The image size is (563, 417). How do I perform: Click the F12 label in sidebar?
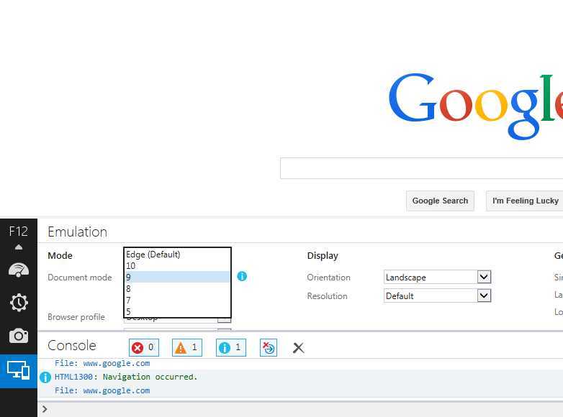[18, 232]
